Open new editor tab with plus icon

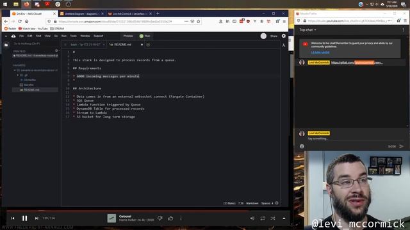click(148, 45)
